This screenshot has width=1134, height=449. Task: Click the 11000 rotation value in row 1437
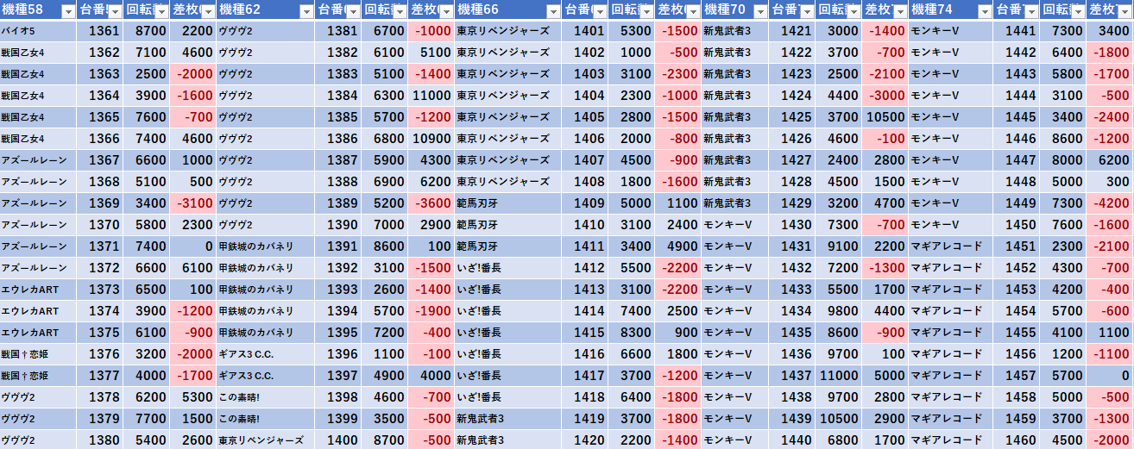(x=838, y=376)
